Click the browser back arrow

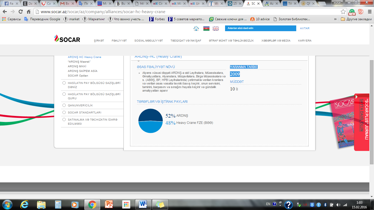pos(5,12)
